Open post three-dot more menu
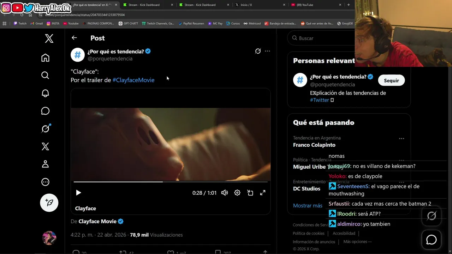The image size is (452, 254). tap(267, 51)
